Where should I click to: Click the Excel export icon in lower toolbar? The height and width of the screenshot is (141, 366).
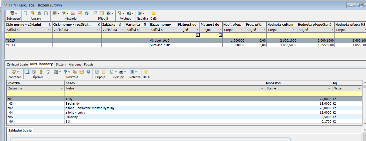112,72
